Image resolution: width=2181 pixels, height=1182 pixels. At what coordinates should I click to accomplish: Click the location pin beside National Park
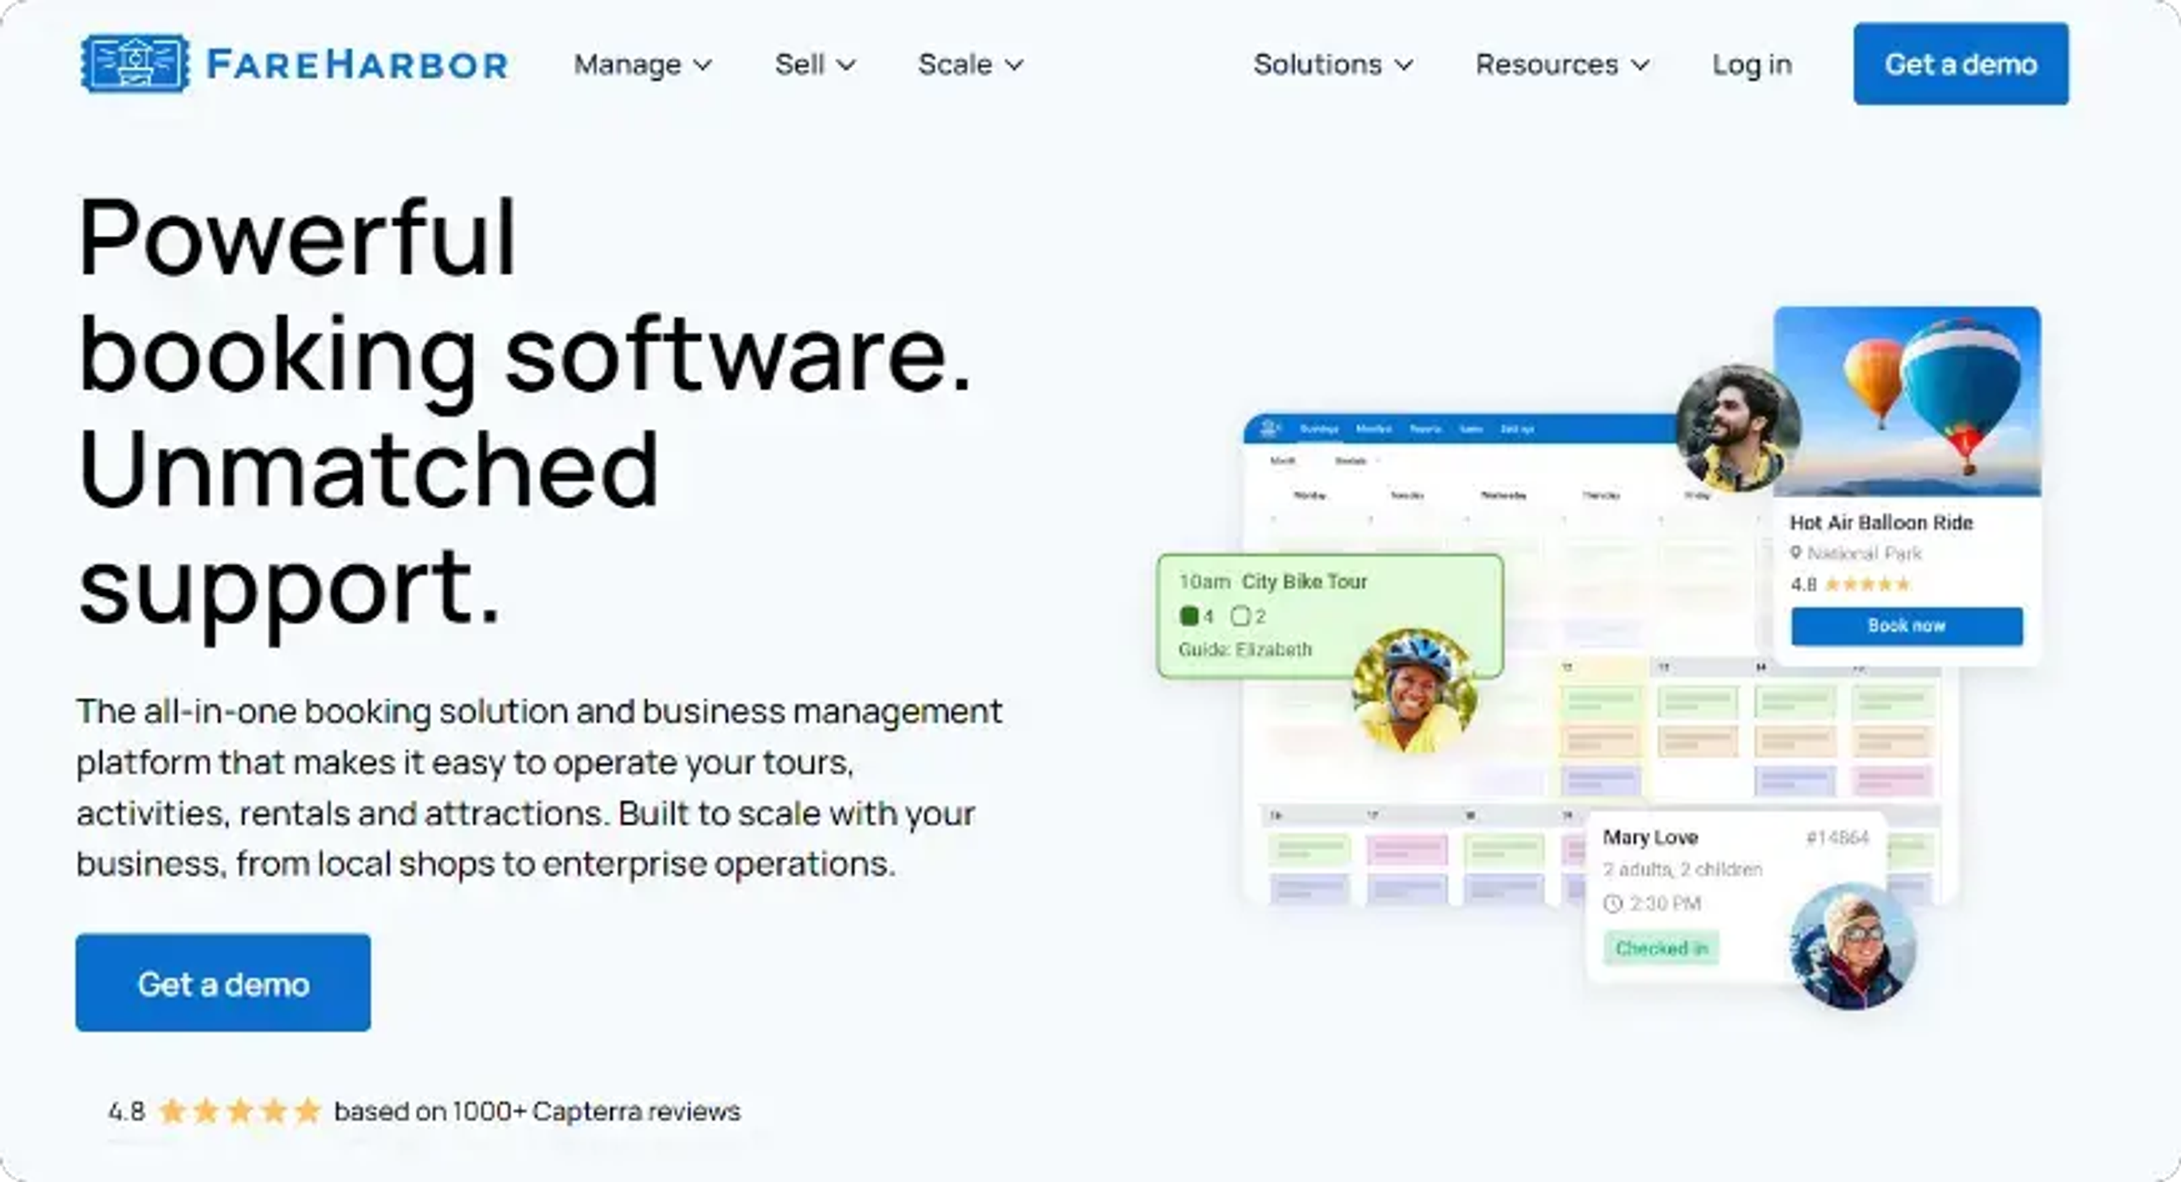[1795, 553]
